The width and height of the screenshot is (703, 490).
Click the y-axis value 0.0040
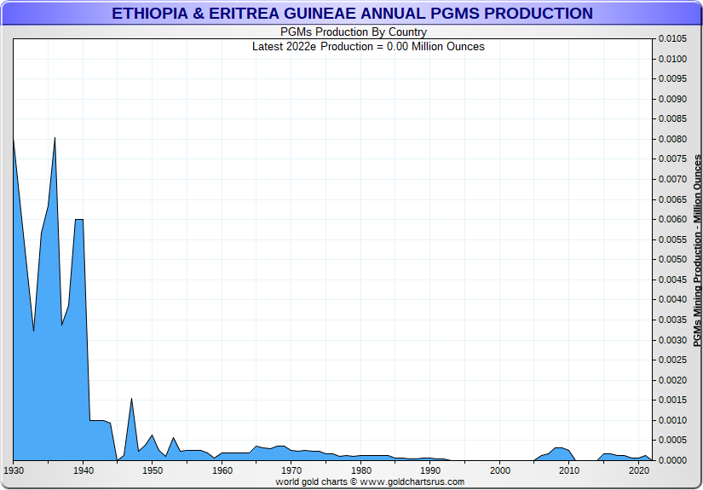click(x=672, y=300)
